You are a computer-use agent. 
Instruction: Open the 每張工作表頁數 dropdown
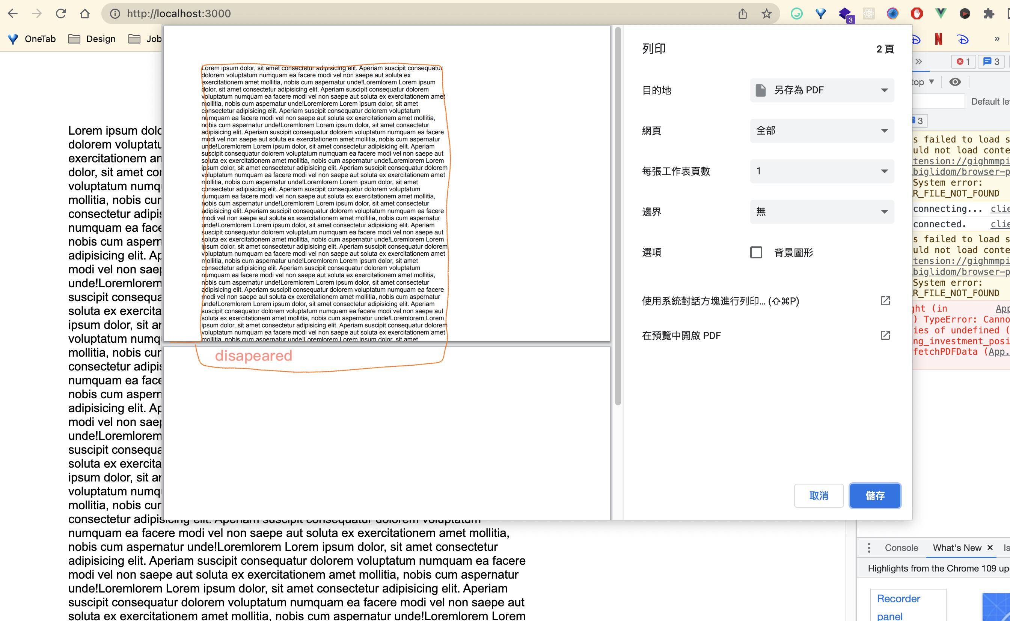click(x=822, y=171)
